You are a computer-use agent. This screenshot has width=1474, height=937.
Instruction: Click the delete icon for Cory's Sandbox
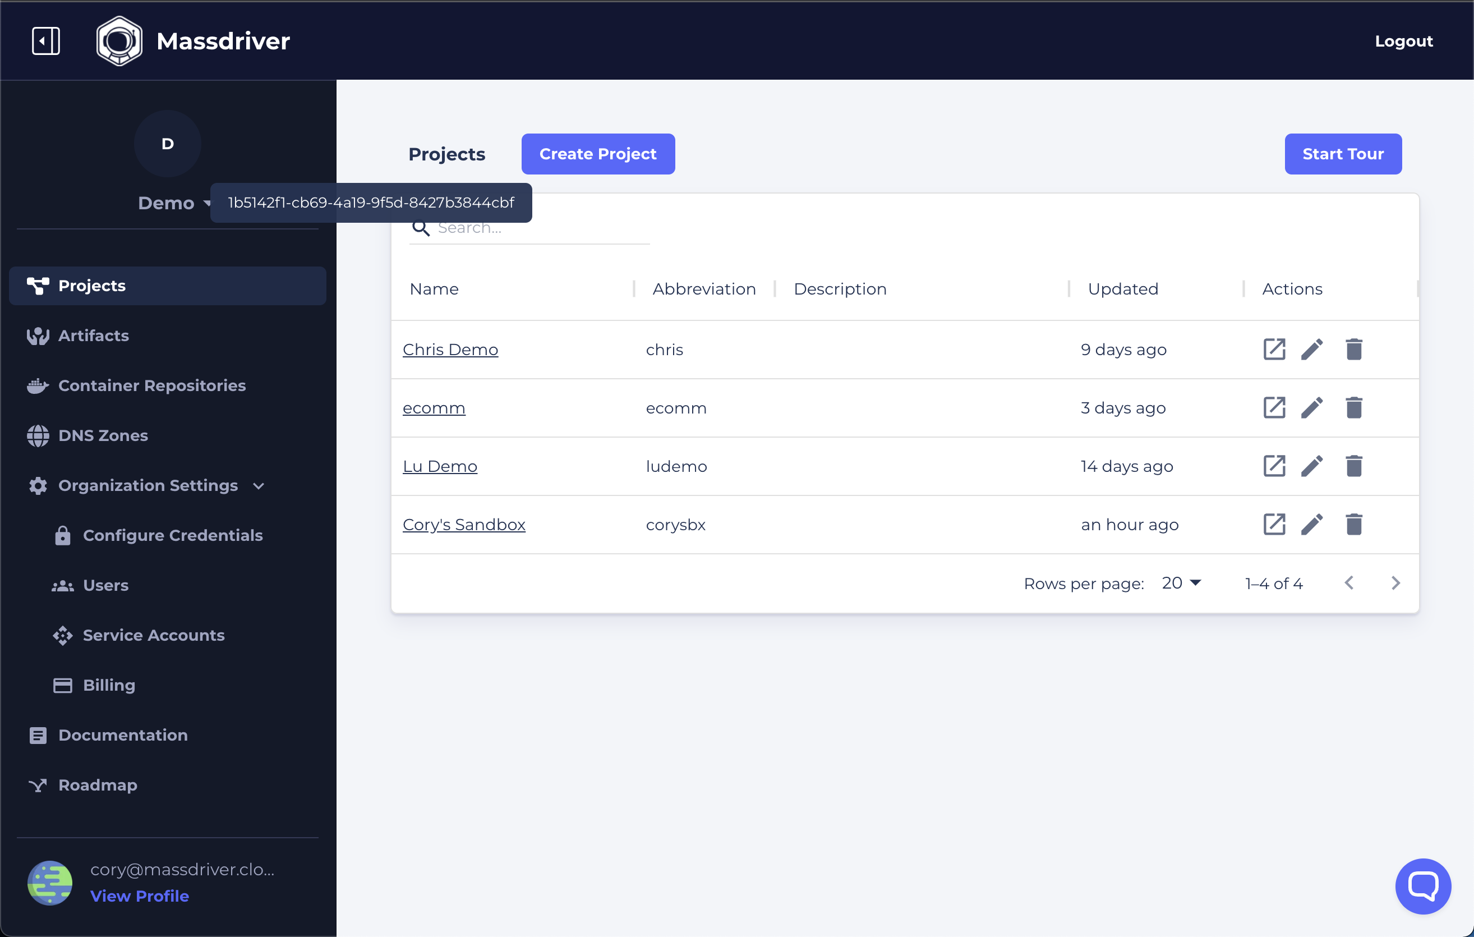[x=1353, y=526]
